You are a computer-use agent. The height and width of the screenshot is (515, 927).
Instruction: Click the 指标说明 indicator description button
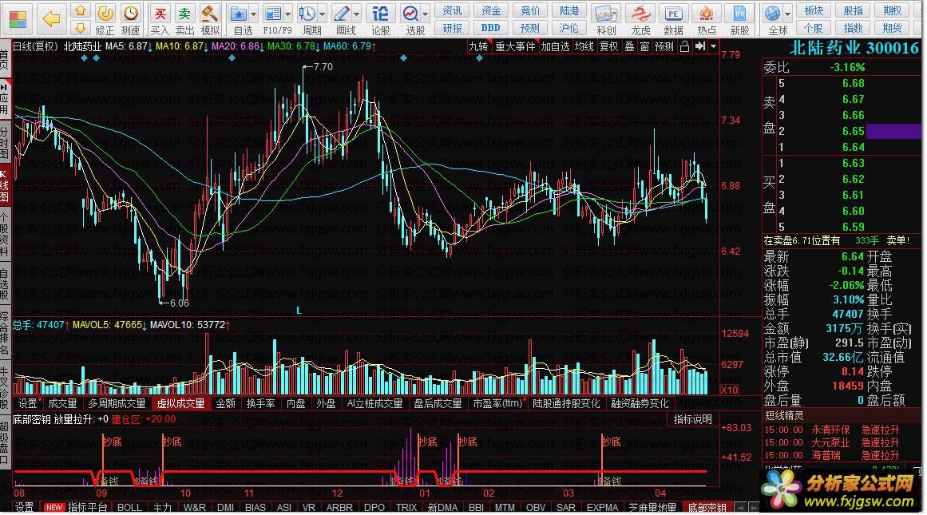pos(692,419)
